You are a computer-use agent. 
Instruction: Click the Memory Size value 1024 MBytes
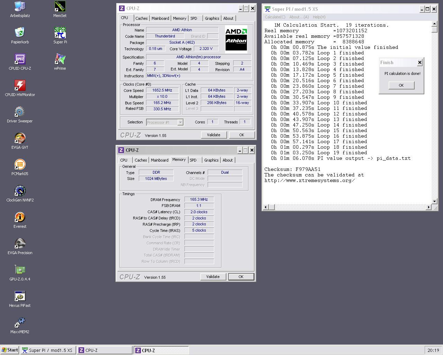pyautogui.click(x=156, y=179)
